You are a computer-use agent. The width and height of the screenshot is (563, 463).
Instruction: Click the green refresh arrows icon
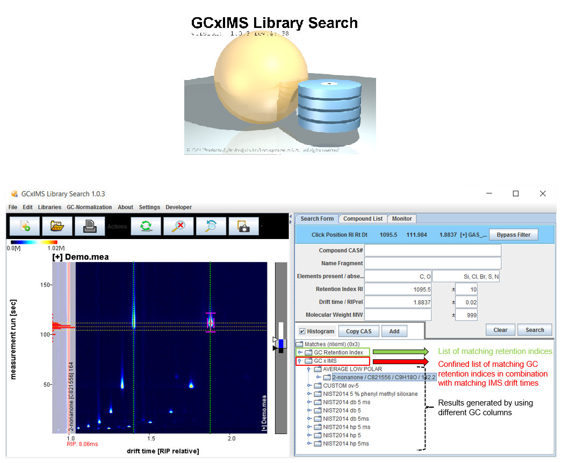tap(146, 226)
